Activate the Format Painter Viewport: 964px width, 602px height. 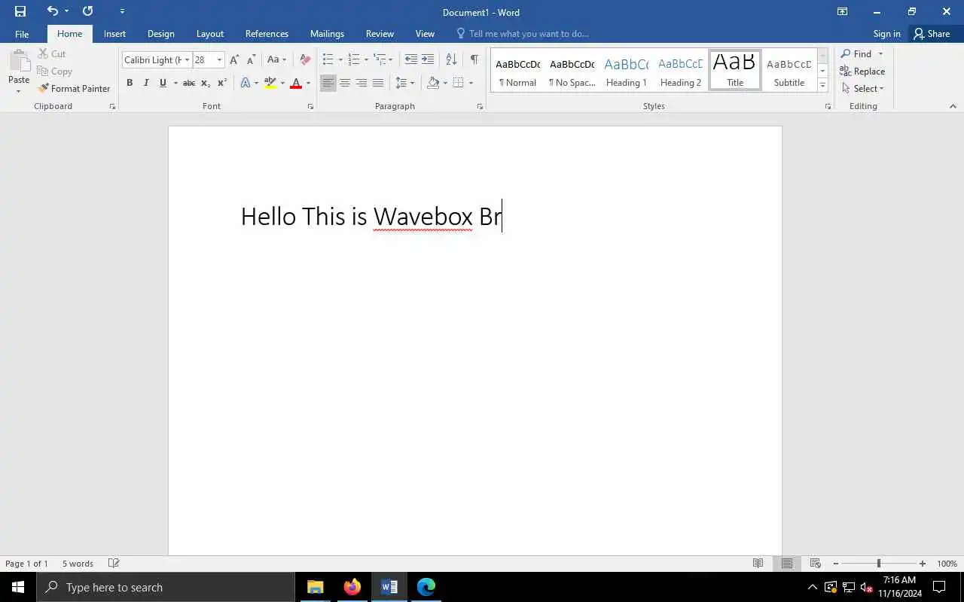(x=74, y=89)
